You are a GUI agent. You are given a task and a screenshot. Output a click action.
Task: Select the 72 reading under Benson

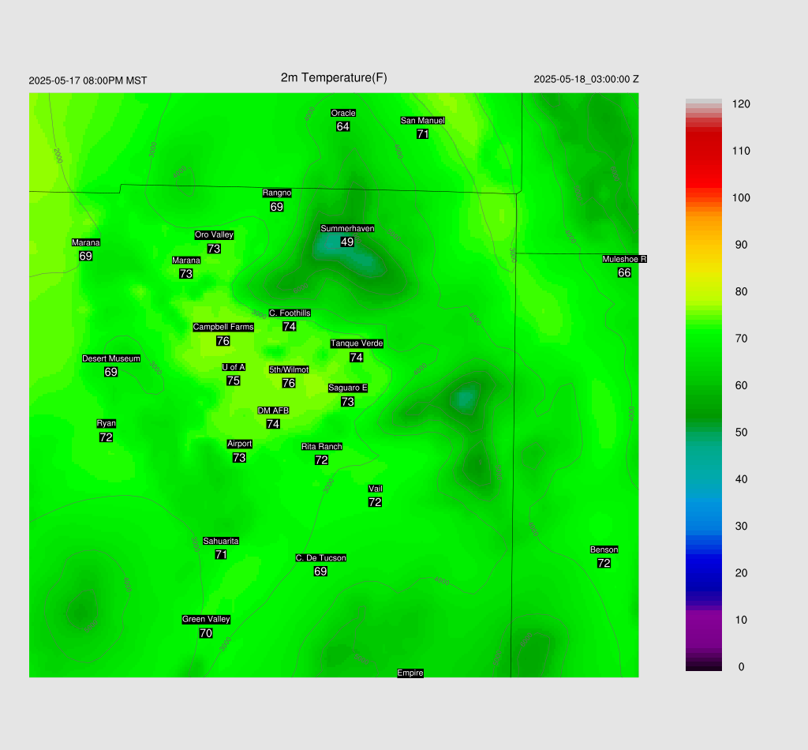(x=604, y=564)
